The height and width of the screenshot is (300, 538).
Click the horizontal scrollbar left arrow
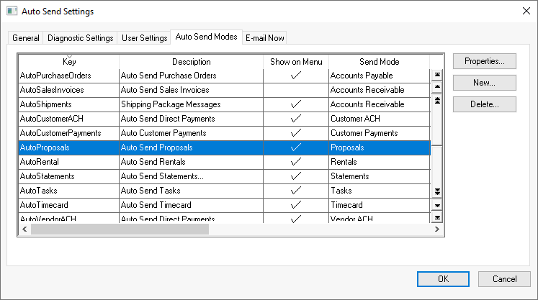click(24, 229)
